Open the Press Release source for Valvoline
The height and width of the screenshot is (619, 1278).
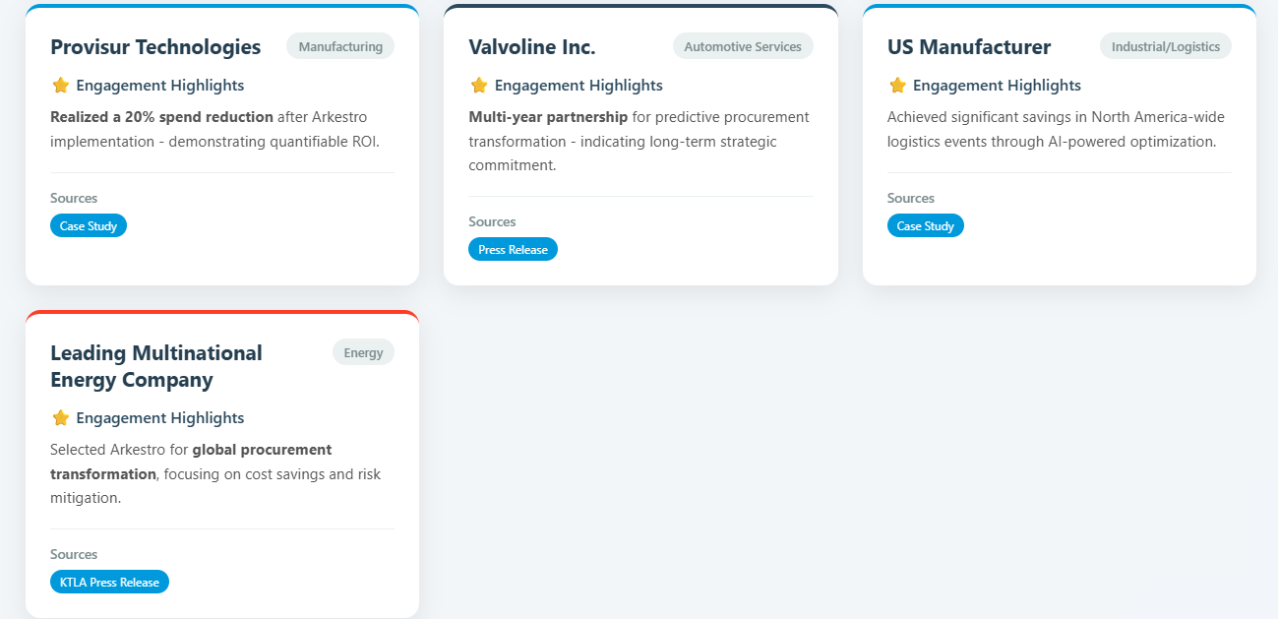pyautogui.click(x=513, y=250)
